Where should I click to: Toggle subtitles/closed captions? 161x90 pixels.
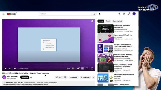[x=73, y=68]
